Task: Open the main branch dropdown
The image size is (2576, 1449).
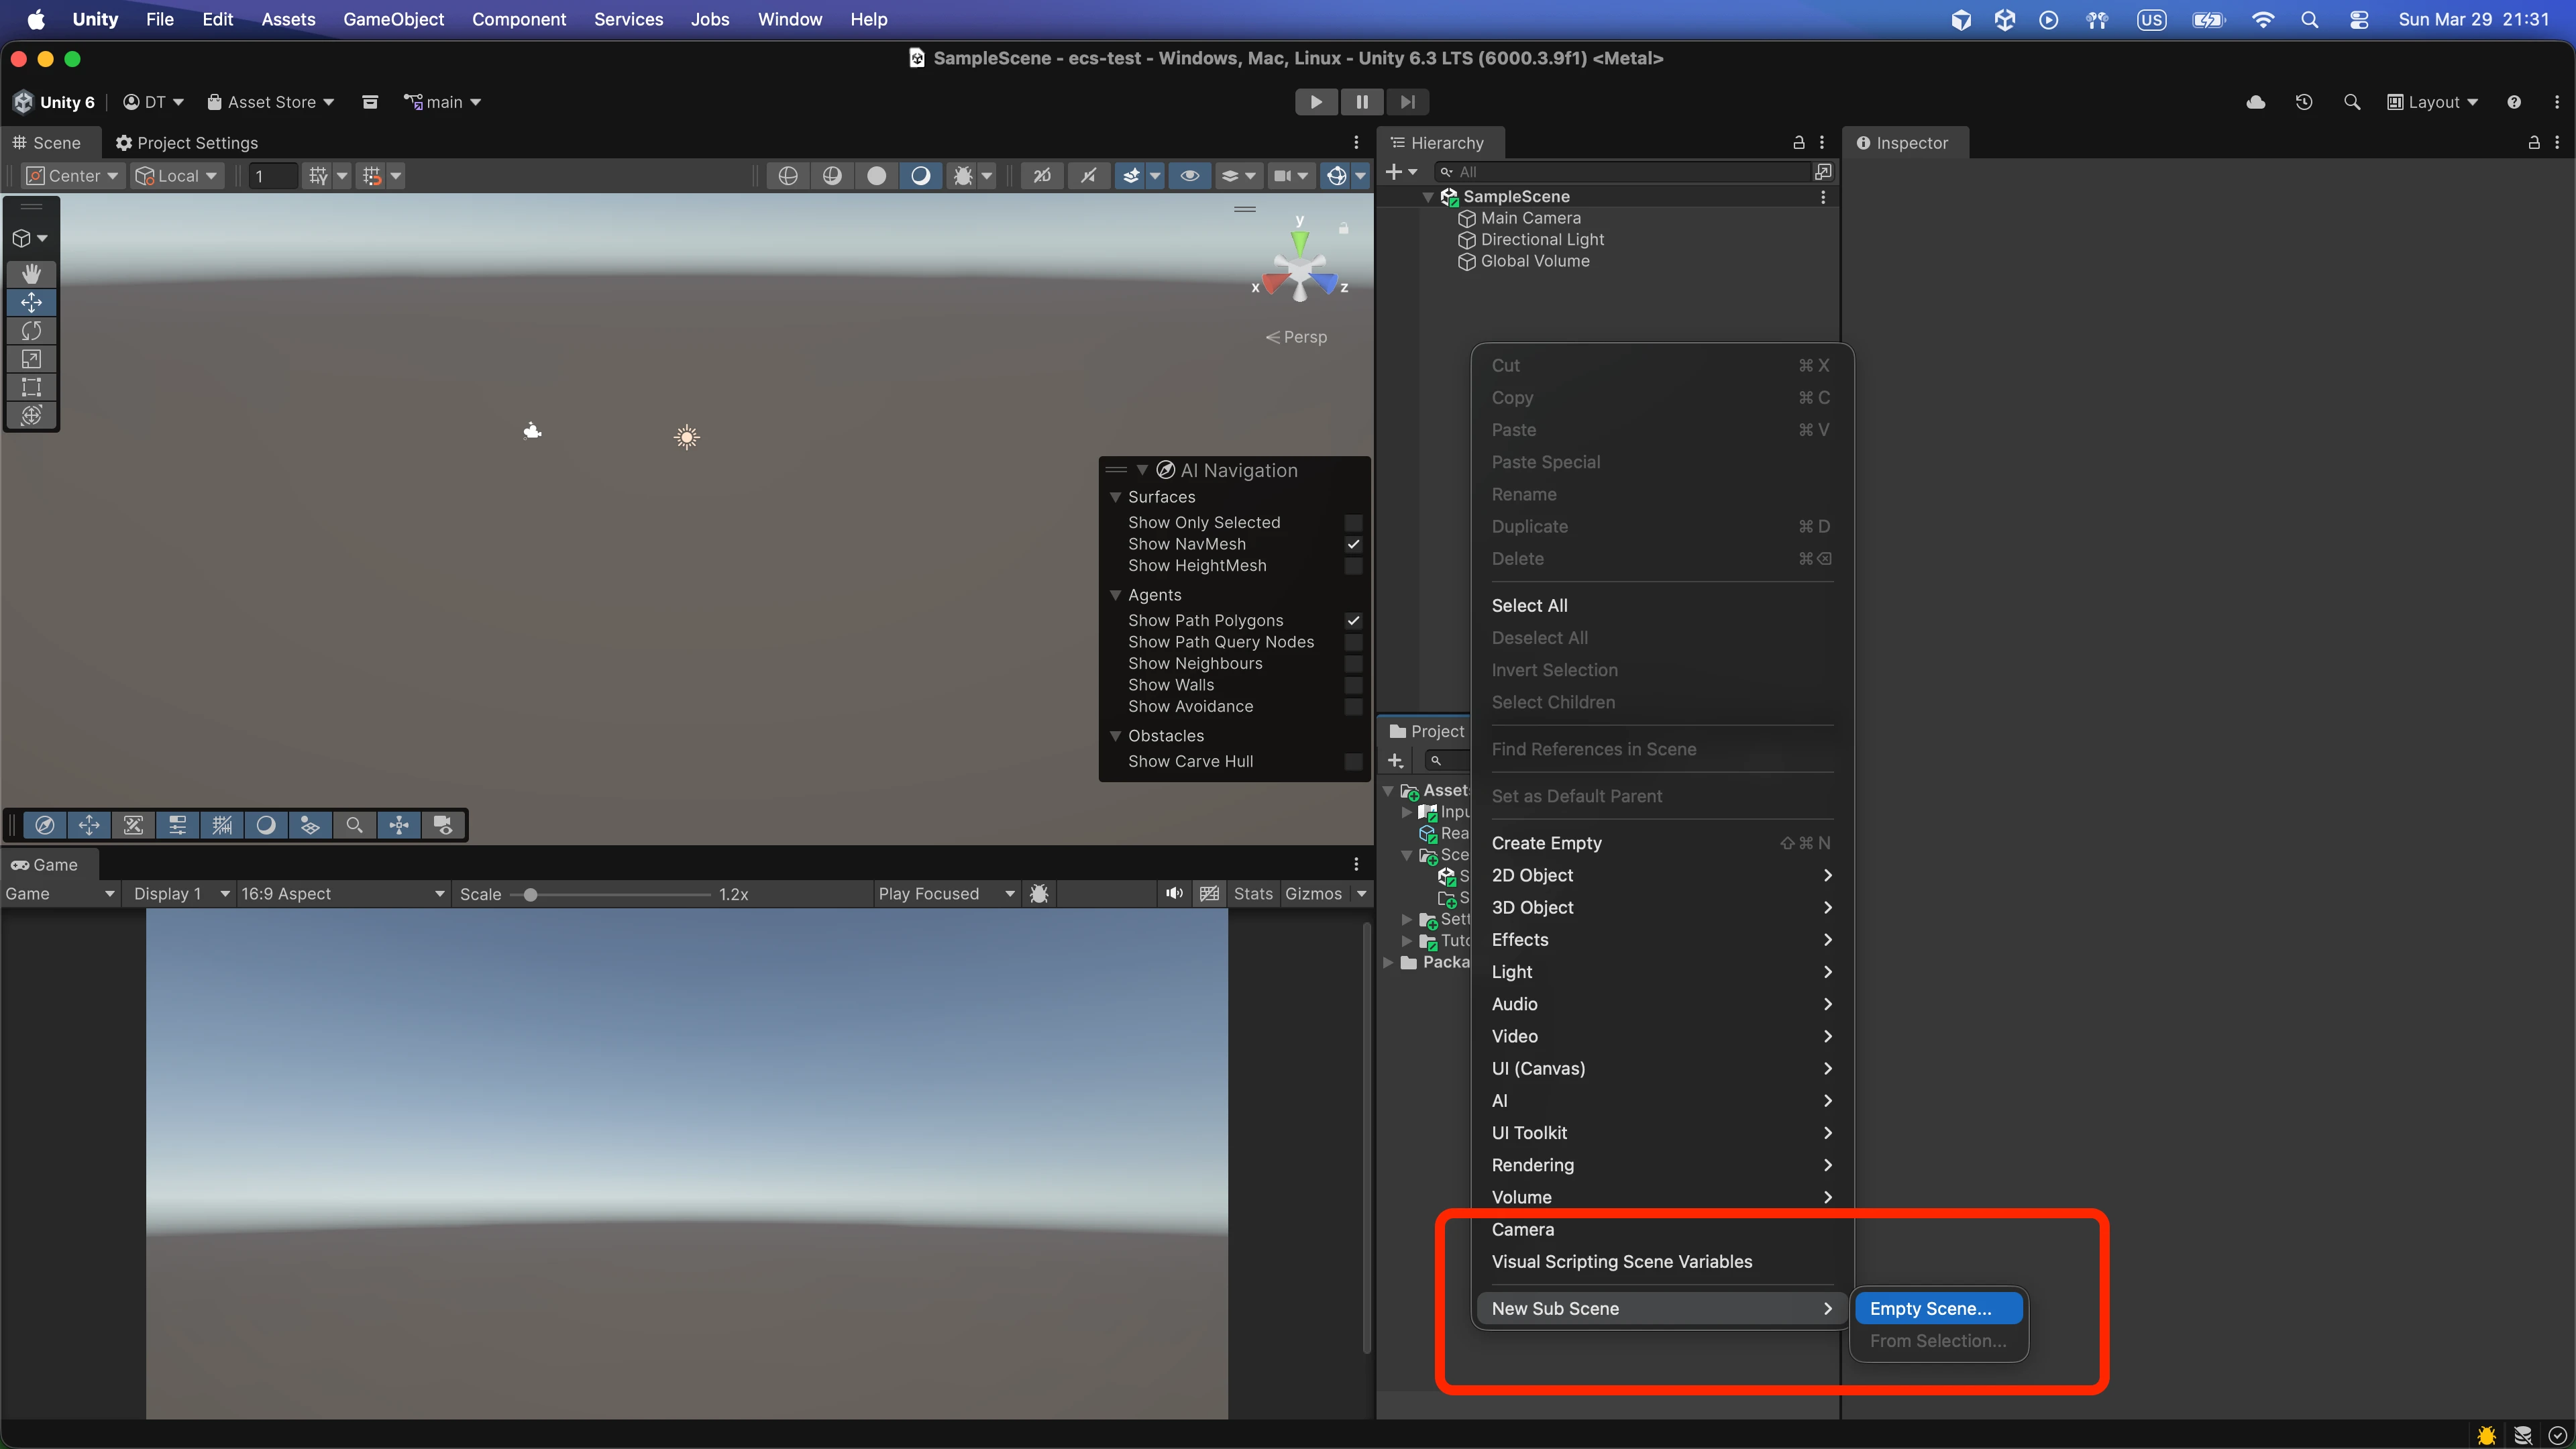Action: 442,102
